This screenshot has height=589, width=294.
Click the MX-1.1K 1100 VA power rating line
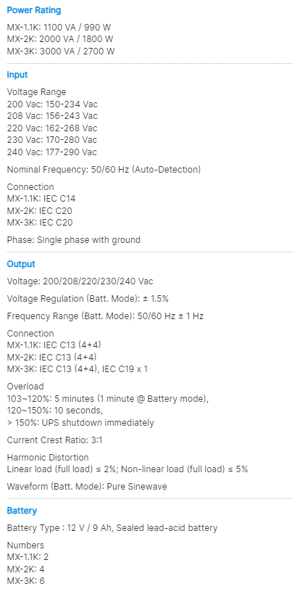[59, 27]
